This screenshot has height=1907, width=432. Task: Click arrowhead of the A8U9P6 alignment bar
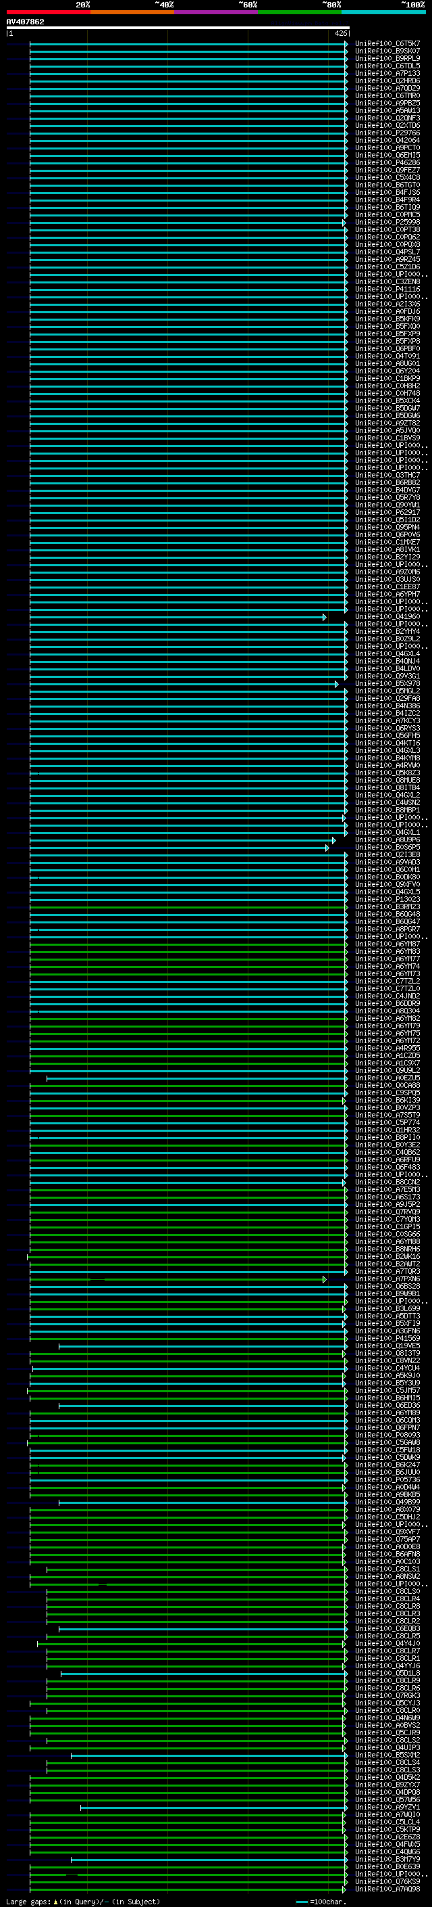[x=333, y=840]
